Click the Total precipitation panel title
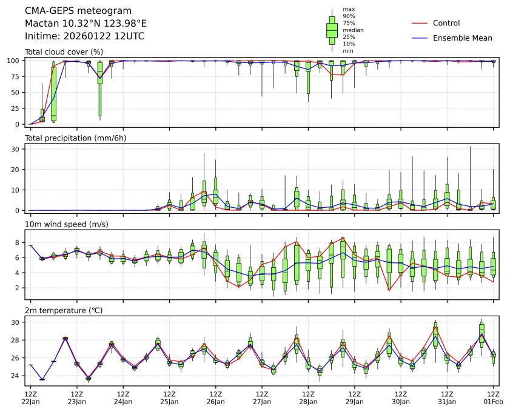510x412 pixels. 72,138
